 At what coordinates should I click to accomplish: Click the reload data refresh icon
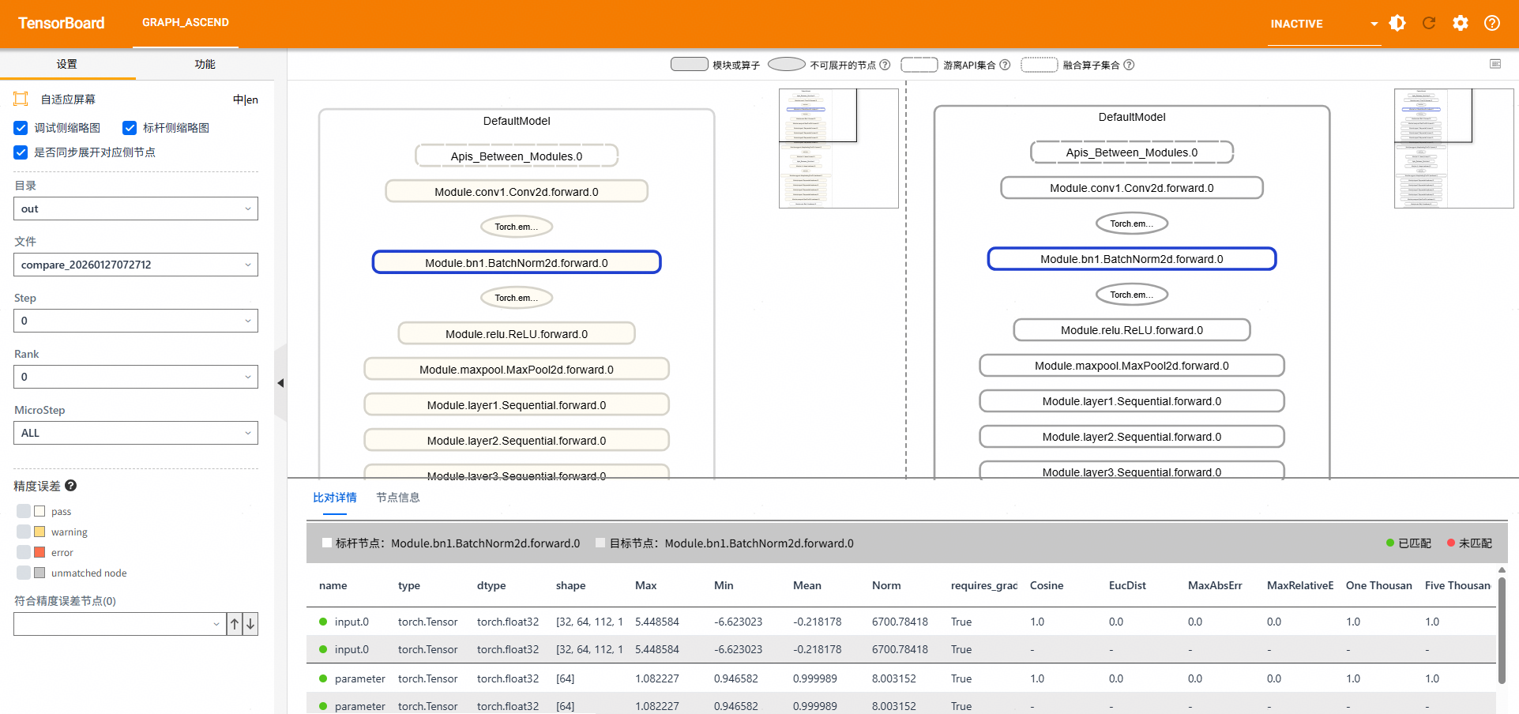click(x=1429, y=23)
